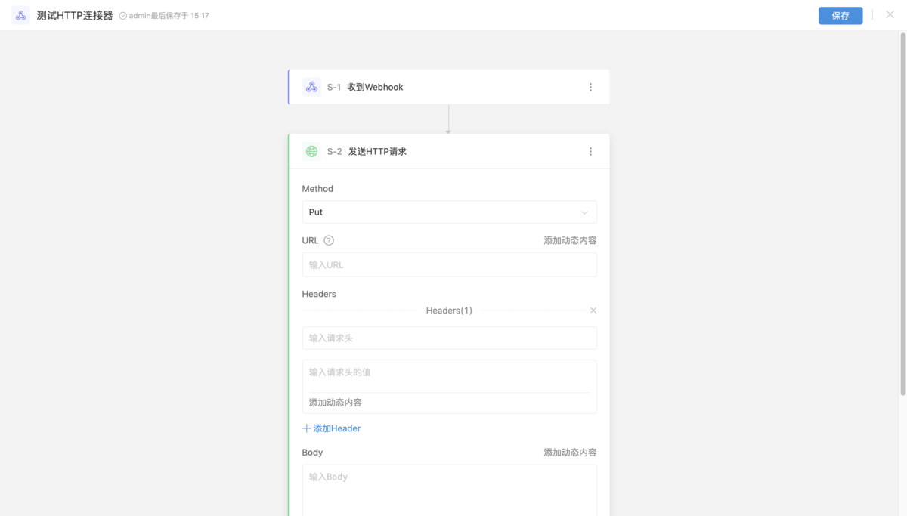Click the Method dropdown chevron arrow
907x516 pixels.
click(x=584, y=212)
